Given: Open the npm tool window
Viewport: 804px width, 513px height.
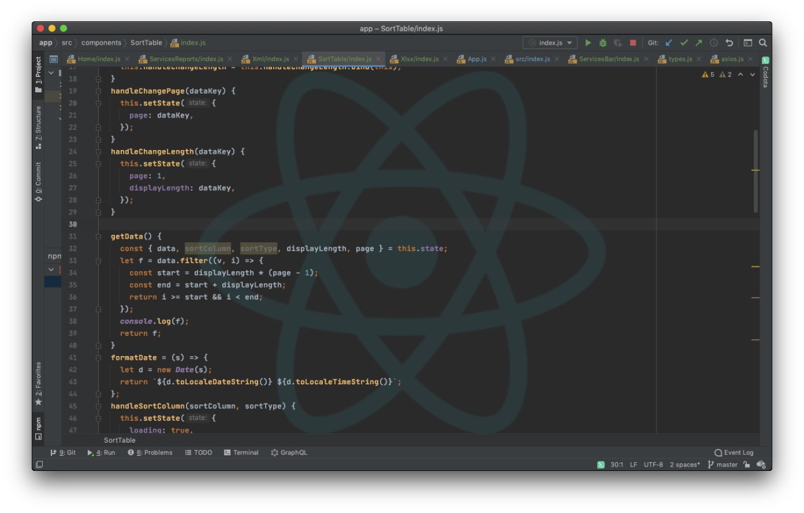Looking at the screenshot, I should pyautogui.click(x=38, y=428).
